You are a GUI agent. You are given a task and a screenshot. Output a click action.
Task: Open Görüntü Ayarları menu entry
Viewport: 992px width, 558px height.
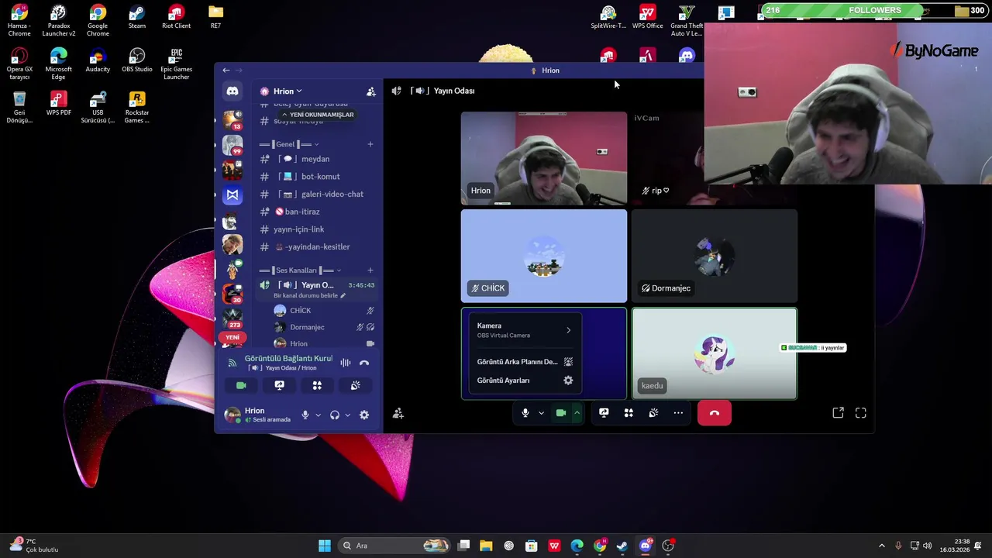tap(524, 381)
